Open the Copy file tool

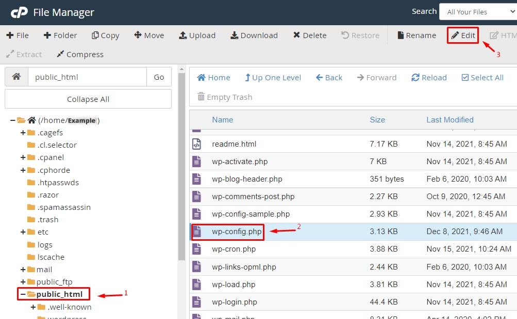coord(105,35)
